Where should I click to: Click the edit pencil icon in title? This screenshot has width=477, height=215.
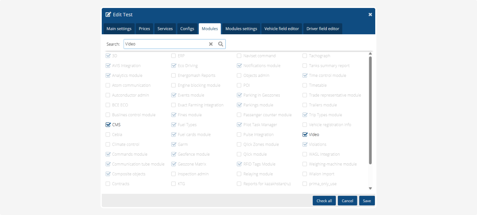[108, 15]
